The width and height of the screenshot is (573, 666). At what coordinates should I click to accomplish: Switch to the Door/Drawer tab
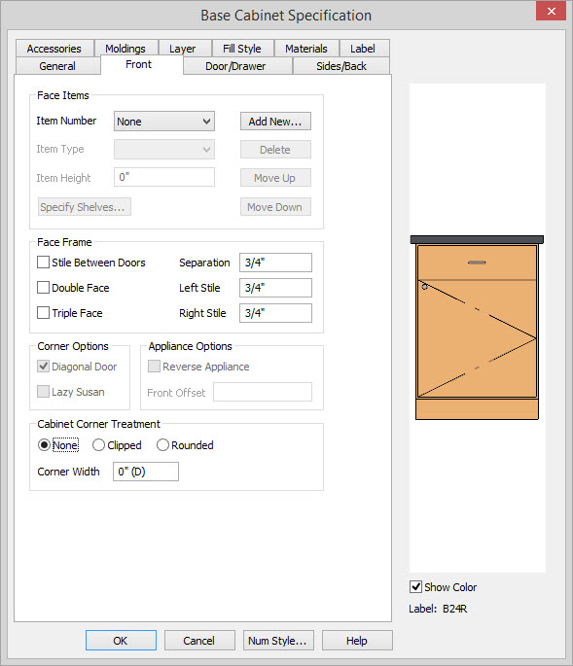pos(235,66)
